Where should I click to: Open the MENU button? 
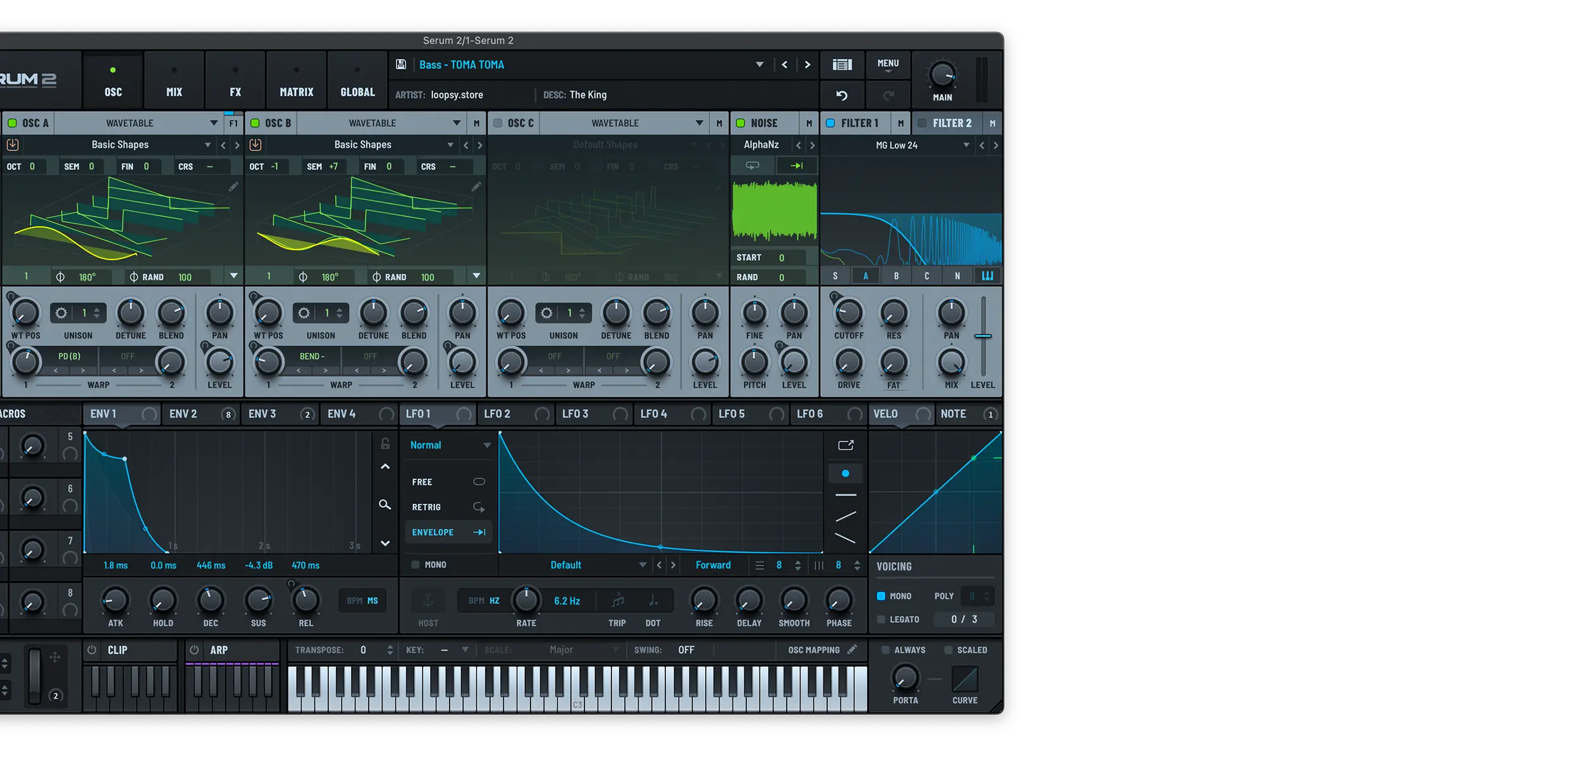pos(888,64)
